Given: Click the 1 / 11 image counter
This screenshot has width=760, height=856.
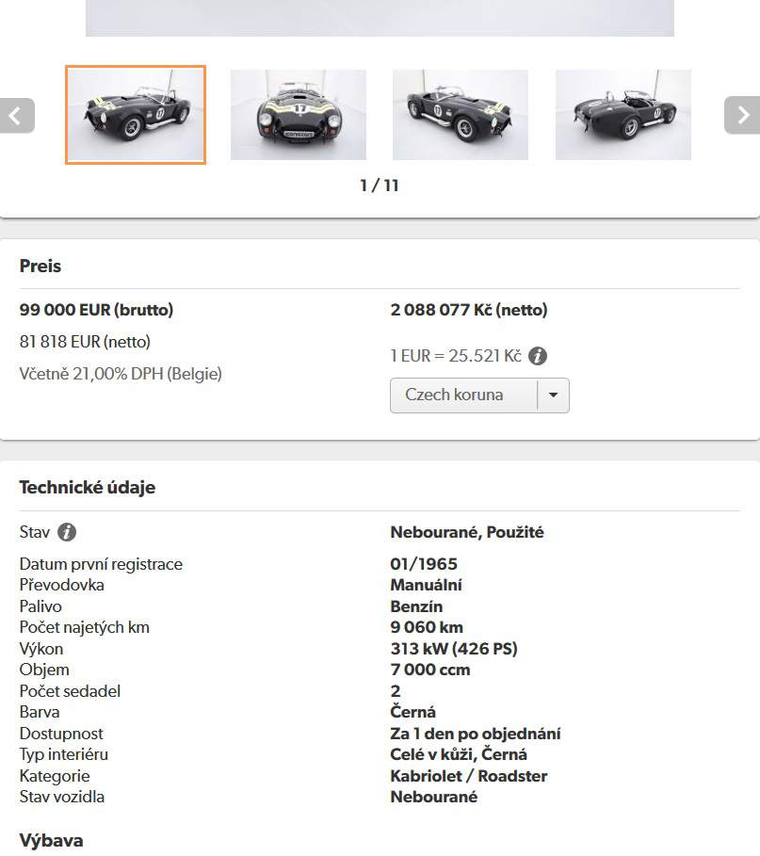Looking at the screenshot, I should click(380, 186).
